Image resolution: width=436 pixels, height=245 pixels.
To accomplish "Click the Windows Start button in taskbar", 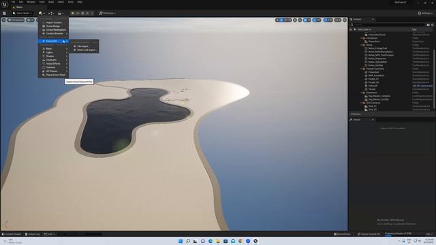I will pyautogui.click(x=181, y=241).
